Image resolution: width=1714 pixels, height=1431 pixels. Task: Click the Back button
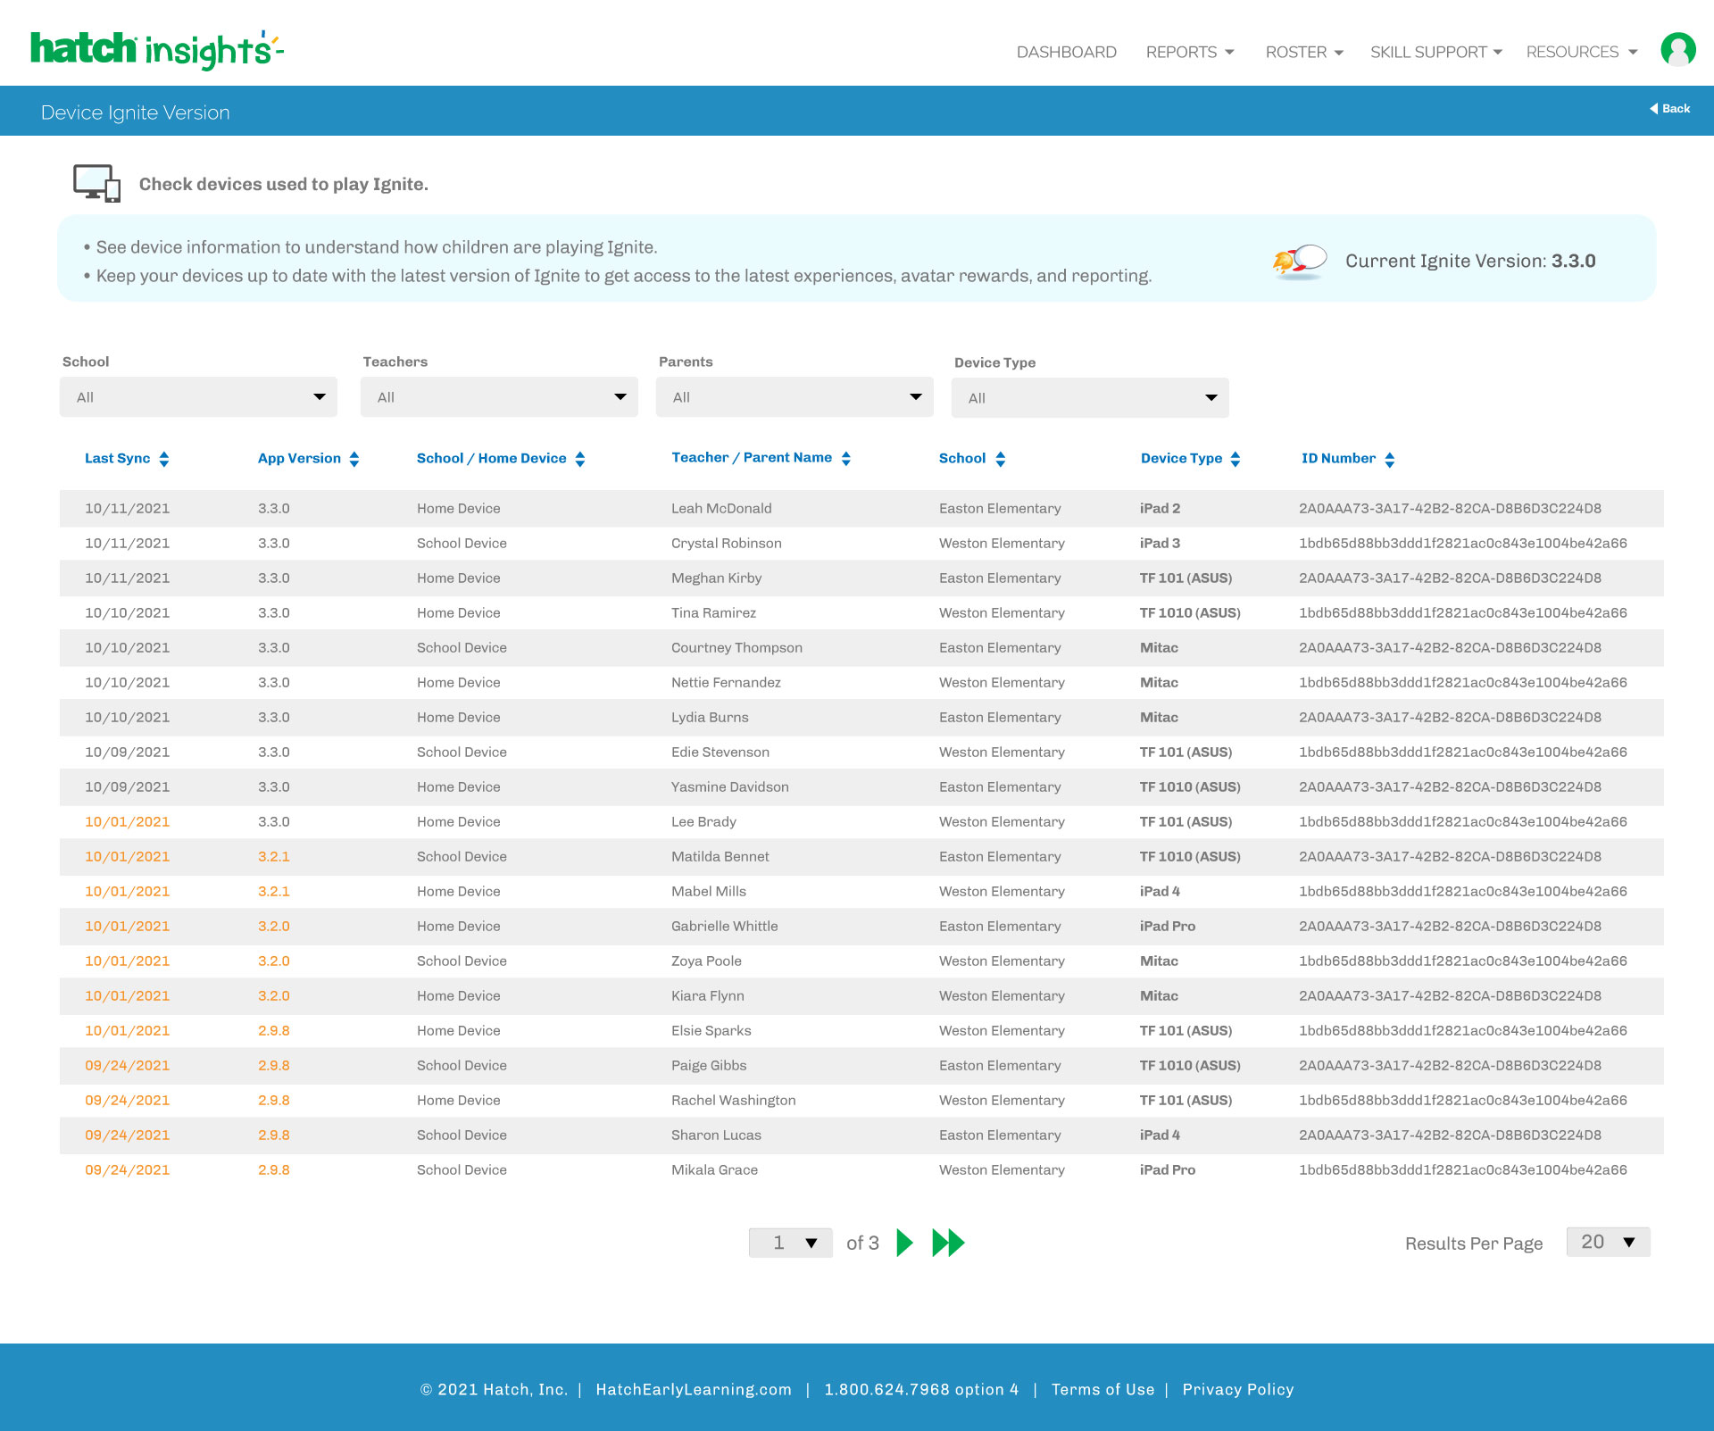pos(1669,109)
